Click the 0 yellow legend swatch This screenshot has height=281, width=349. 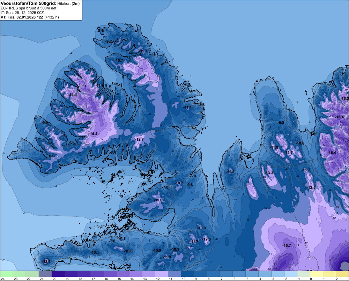pos(316,274)
